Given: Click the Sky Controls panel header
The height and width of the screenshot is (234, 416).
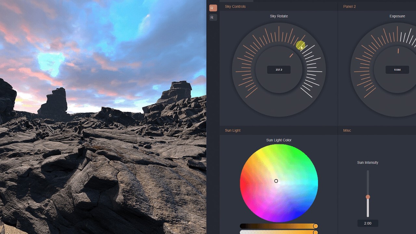Looking at the screenshot, I should (x=235, y=6).
